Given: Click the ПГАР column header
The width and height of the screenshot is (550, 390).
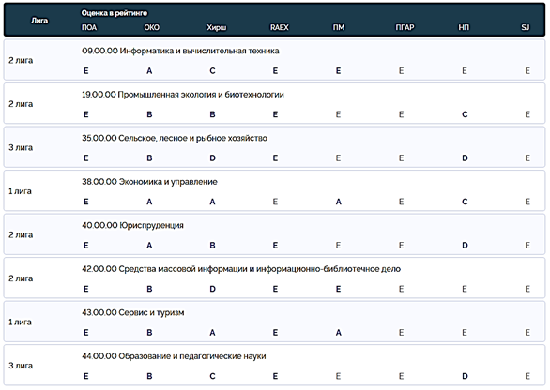Looking at the screenshot, I should coord(405,27).
